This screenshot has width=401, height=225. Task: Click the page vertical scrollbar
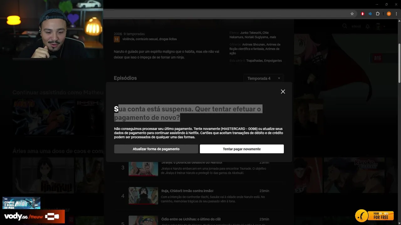(x=399, y=62)
